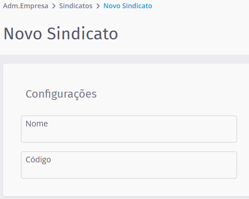Viewport: 249px width, 199px height.
Task: Click the gray band above the Configurações card
Action: point(124,59)
